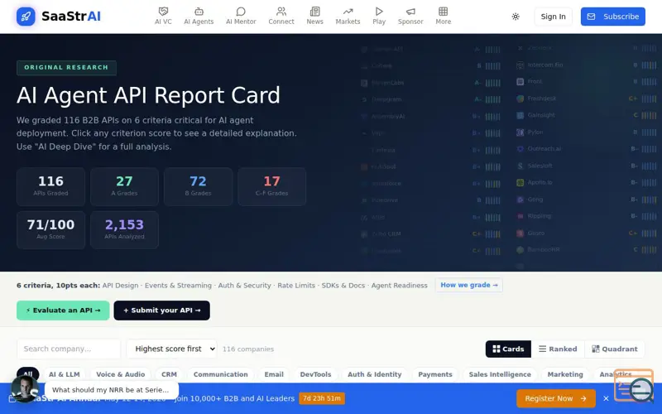Click the 2,153 APIs Analyzed stat card

[124, 230]
